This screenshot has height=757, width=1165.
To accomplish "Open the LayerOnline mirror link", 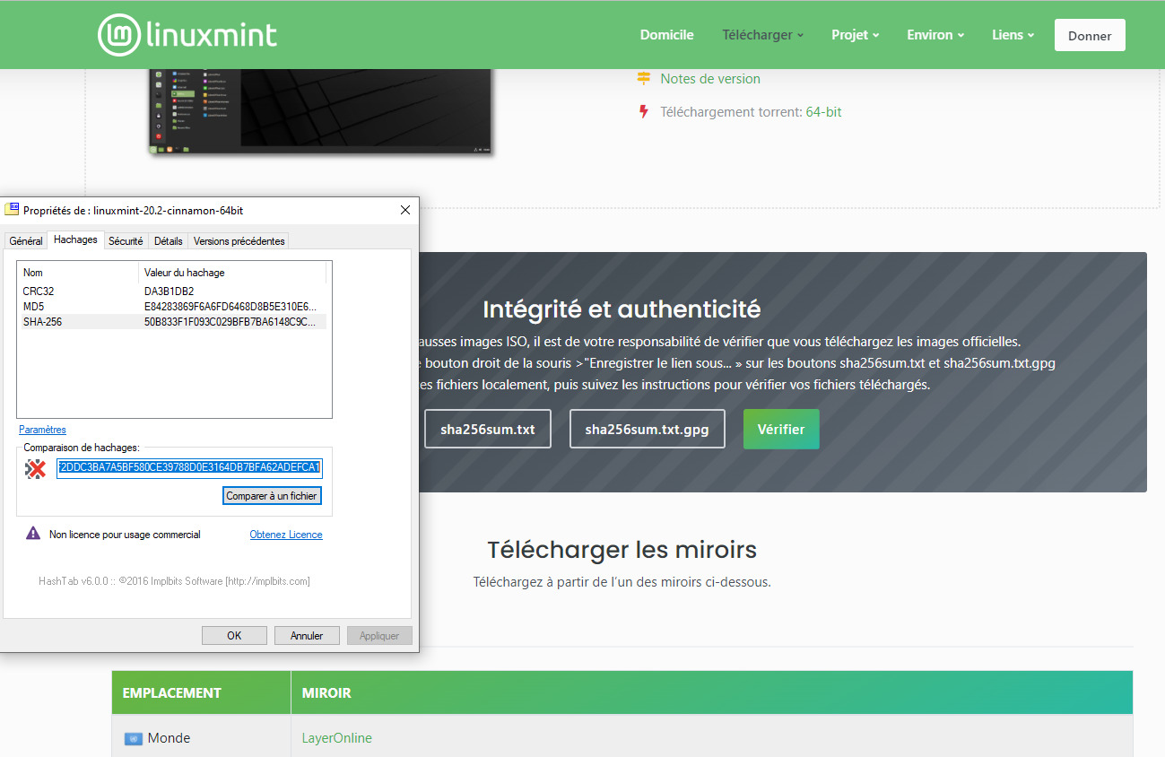I will click(x=337, y=738).
